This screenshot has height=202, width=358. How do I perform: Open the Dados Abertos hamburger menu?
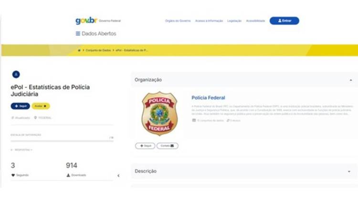tap(78, 33)
